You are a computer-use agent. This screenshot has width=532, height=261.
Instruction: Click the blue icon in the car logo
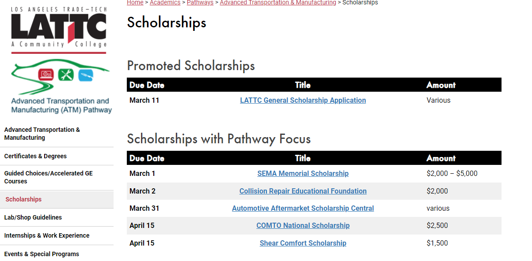86,75
